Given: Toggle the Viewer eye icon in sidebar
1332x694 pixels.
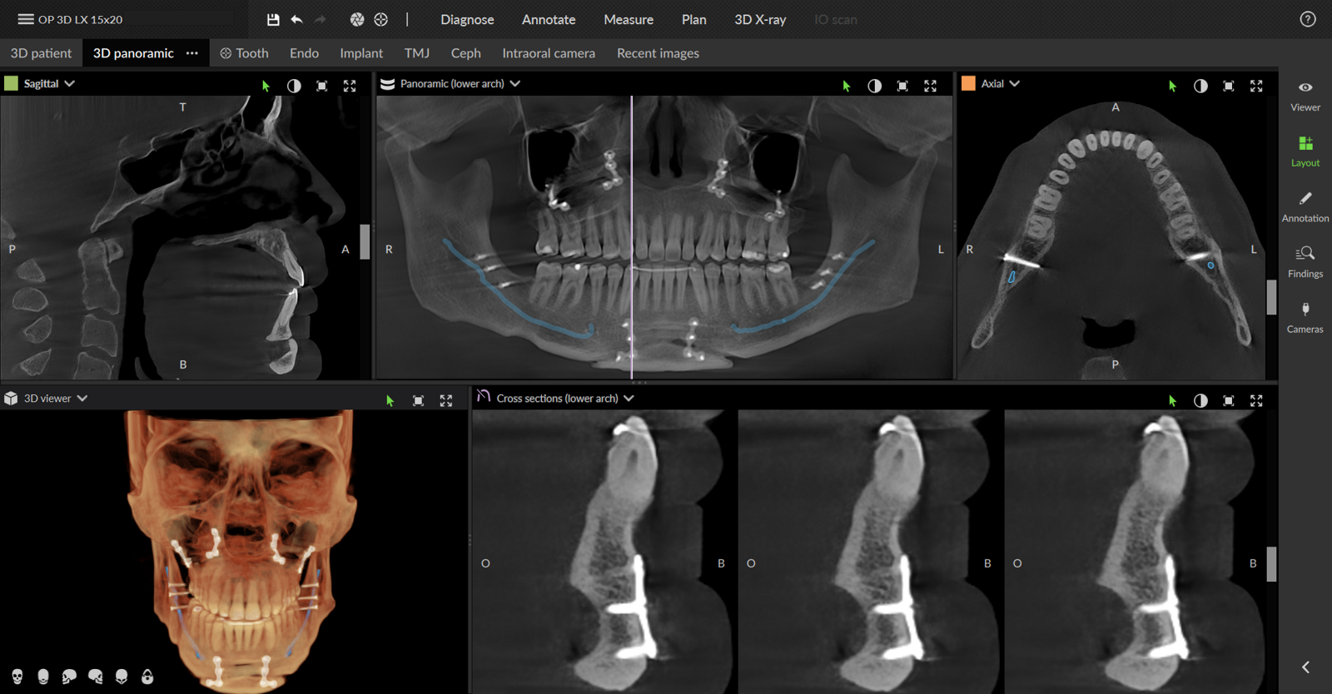Looking at the screenshot, I should pos(1305,95).
